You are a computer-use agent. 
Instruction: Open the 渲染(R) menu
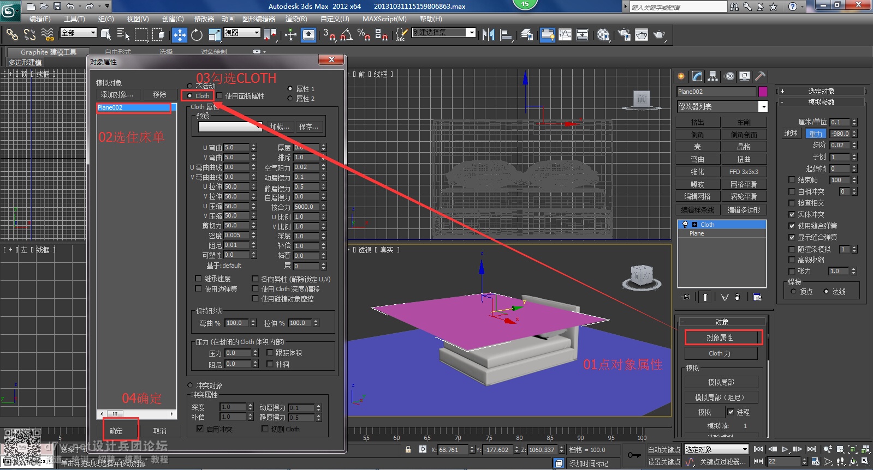coord(296,19)
